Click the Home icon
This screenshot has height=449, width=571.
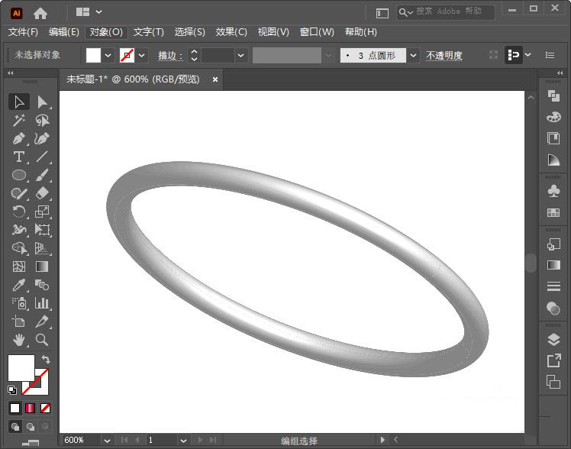(40, 12)
